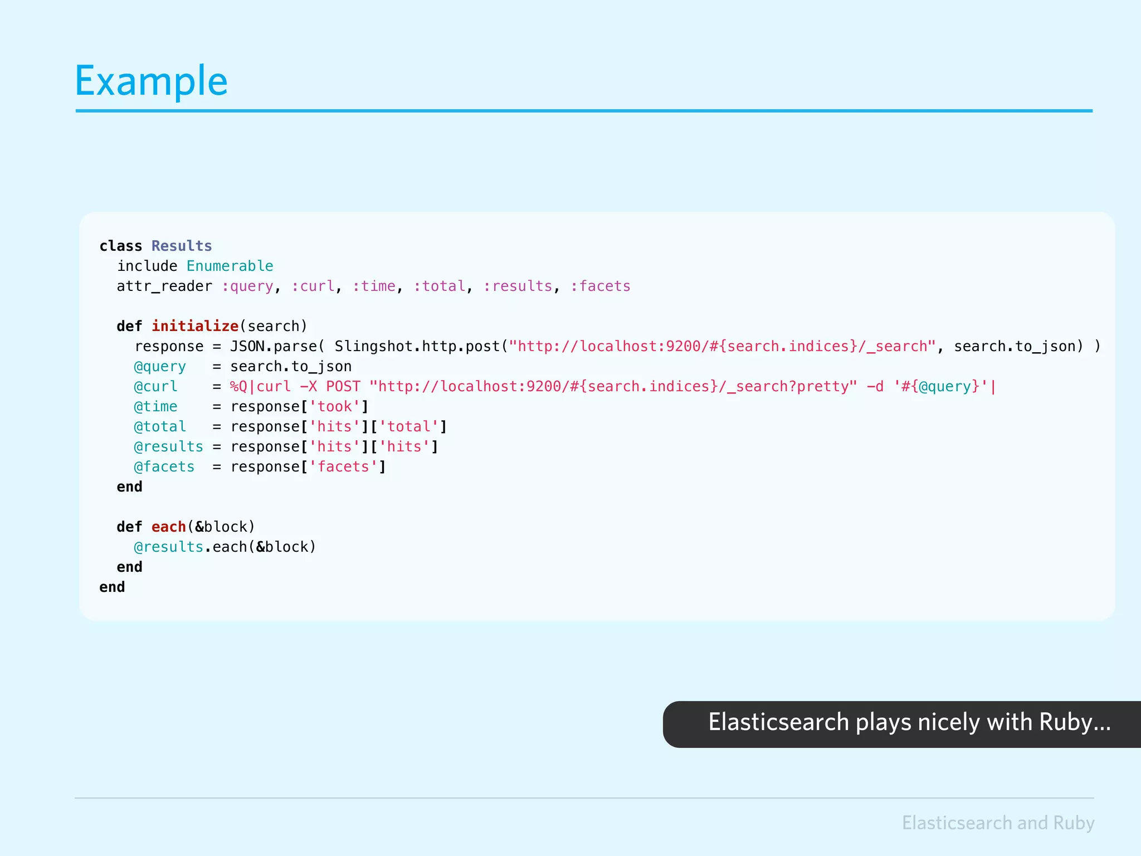Screen dimensions: 1141x856
Task: Click the "@facets = response['facets']" line
Action: (260, 466)
